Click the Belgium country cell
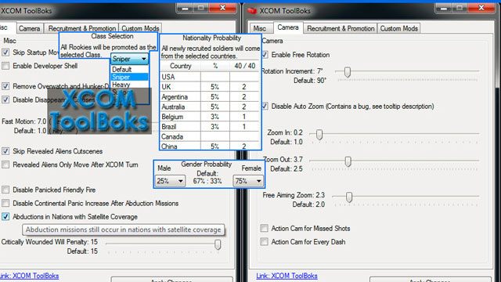 [x=180, y=117]
